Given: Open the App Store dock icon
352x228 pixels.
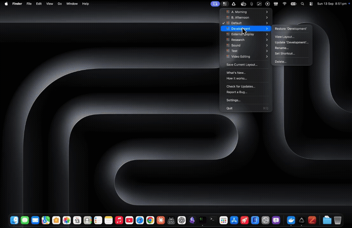Looking at the screenshot, I should [x=234, y=220].
